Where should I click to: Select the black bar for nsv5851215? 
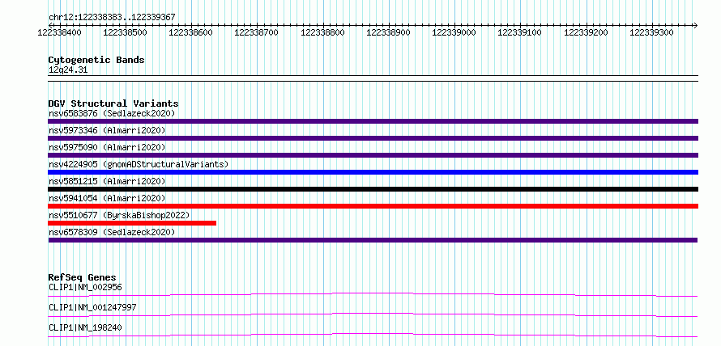coord(373,189)
